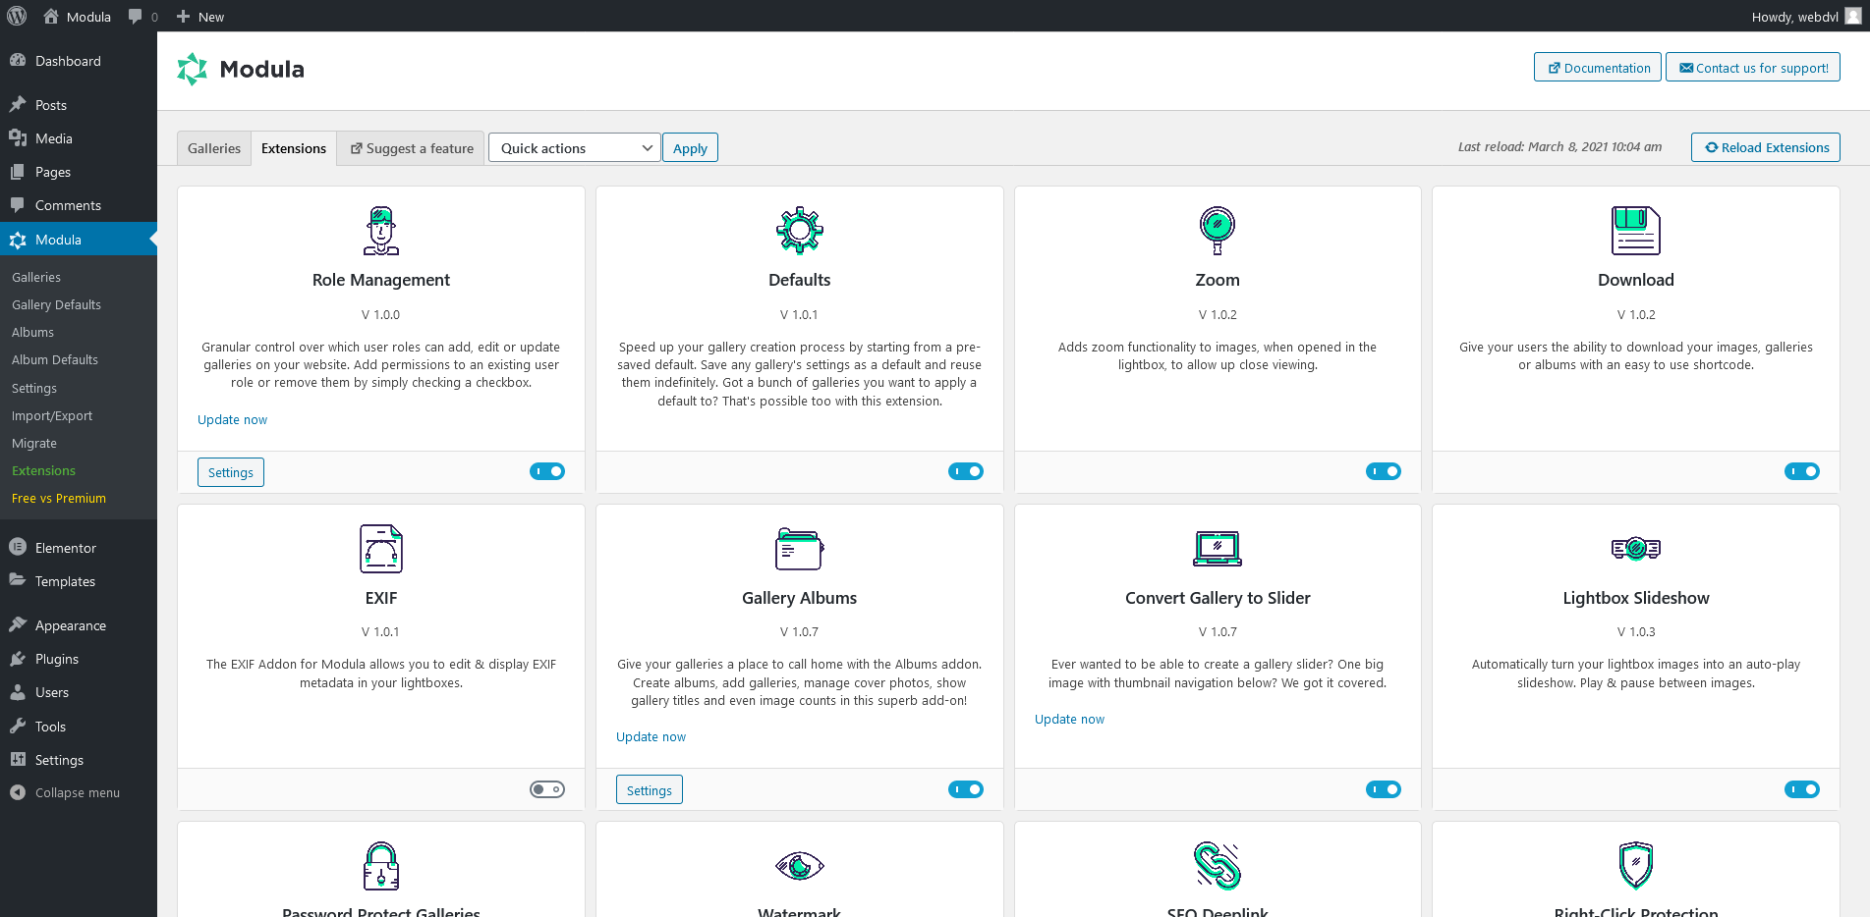Open the Role Management extension icon
1870x917 pixels.
(380, 231)
